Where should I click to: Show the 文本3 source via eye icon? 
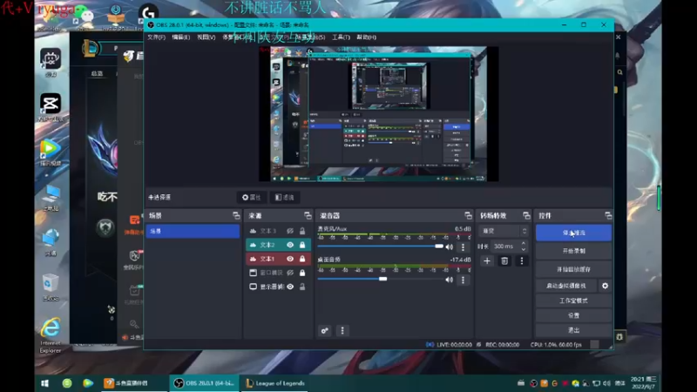coord(290,231)
